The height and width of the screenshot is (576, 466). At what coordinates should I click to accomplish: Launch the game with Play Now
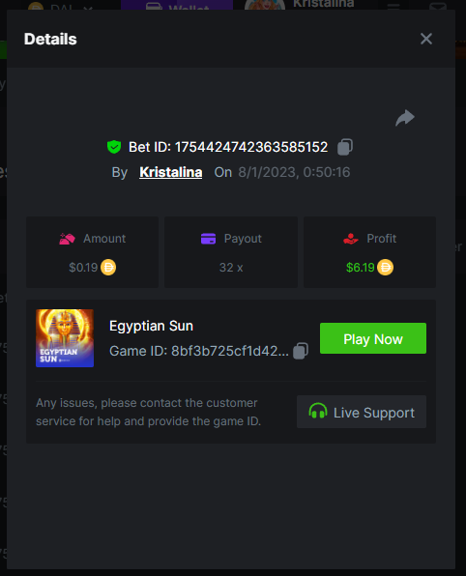(x=373, y=338)
